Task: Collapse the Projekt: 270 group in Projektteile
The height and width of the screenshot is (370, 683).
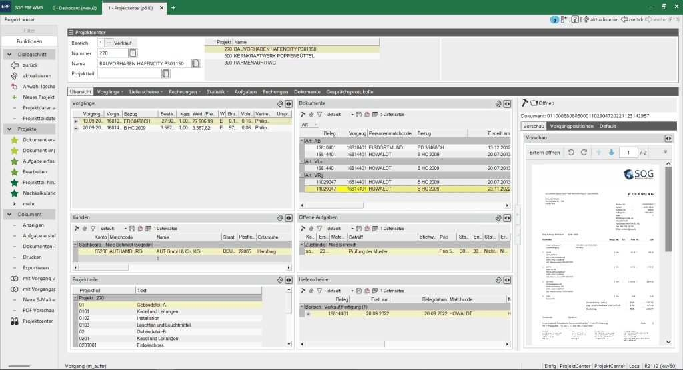Action: (75, 298)
